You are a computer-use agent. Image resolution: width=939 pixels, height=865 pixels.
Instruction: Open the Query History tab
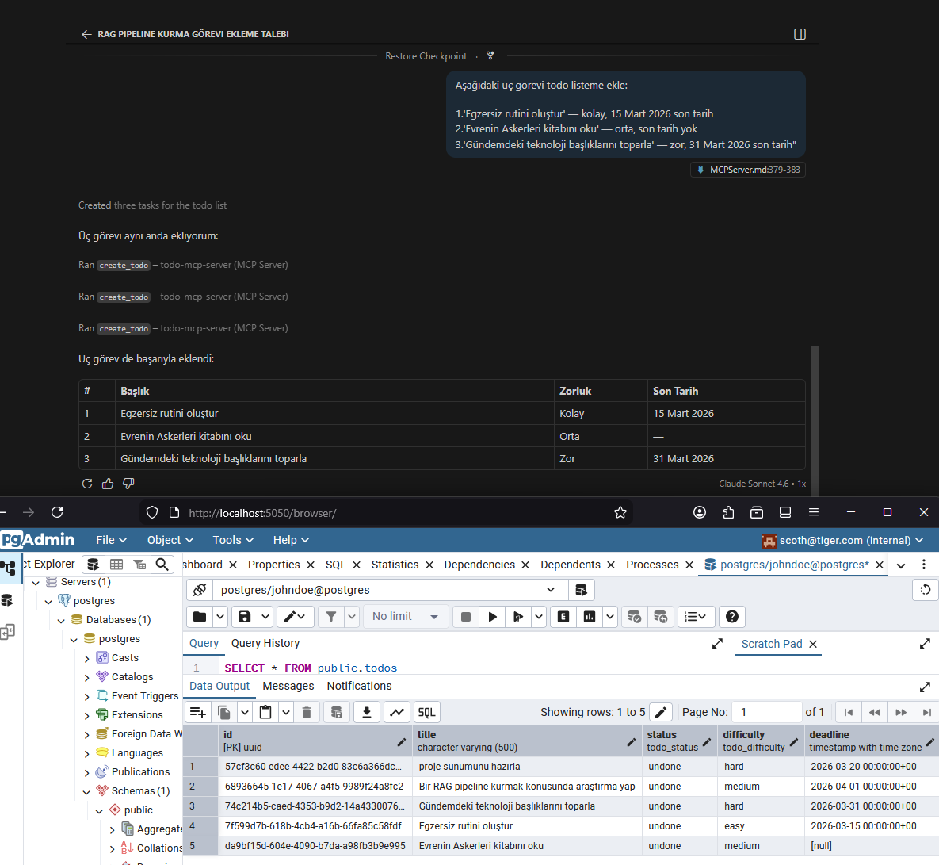pos(265,643)
